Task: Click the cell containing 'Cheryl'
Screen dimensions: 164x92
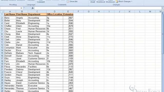Action: pyautogui.click(x=22, y=72)
